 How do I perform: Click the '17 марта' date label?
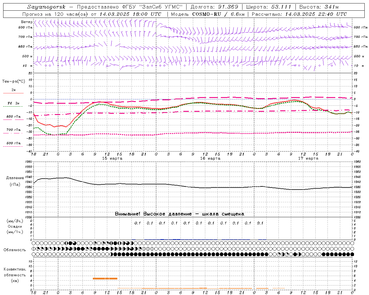(x=308, y=158)
